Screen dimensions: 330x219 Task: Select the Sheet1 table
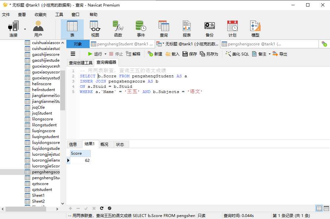pos(38,196)
